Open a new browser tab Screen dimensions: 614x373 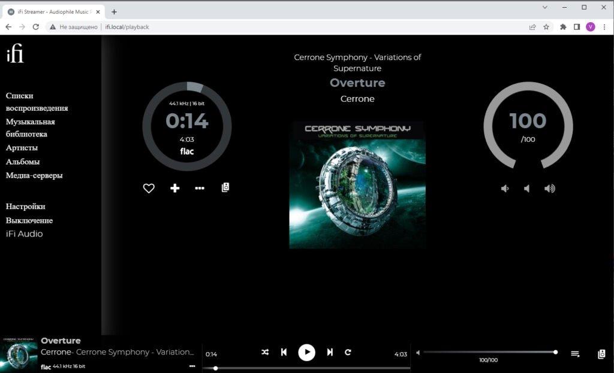[x=114, y=12]
